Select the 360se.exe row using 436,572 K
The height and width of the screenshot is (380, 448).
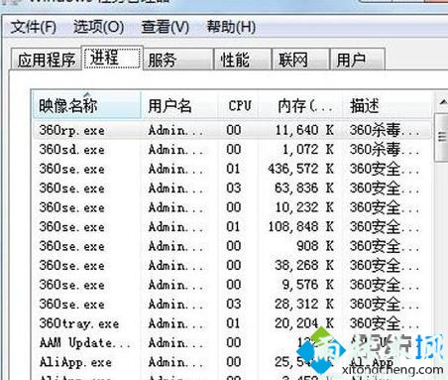(x=232, y=169)
